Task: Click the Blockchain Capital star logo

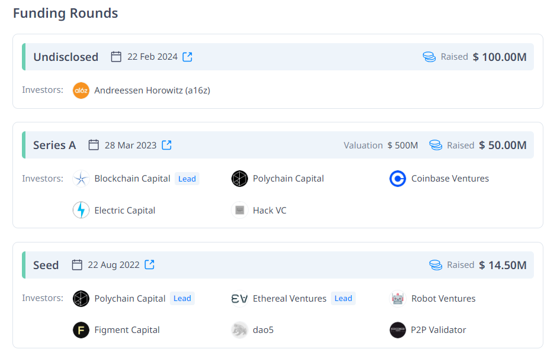Action: [x=81, y=179]
